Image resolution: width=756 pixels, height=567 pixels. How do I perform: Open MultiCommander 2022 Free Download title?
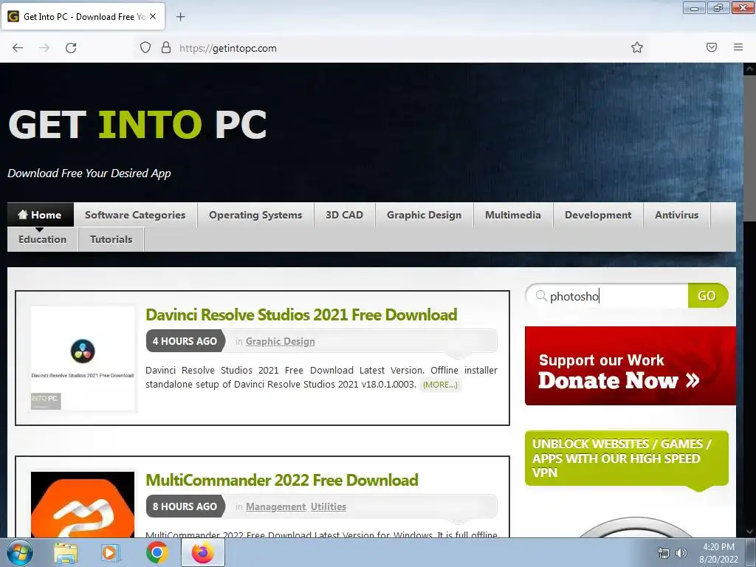click(282, 480)
